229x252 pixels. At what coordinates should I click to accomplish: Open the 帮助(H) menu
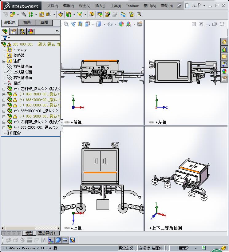coord(167,6)
